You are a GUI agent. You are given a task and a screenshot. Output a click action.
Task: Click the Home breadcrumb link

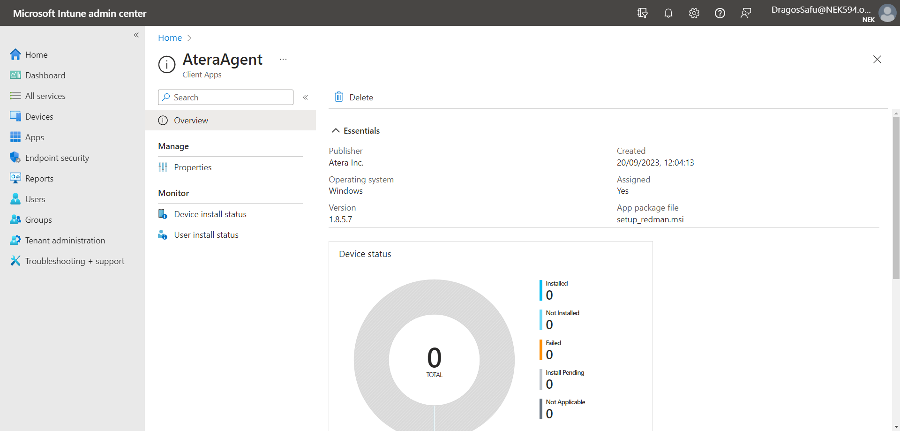[170, 38]
